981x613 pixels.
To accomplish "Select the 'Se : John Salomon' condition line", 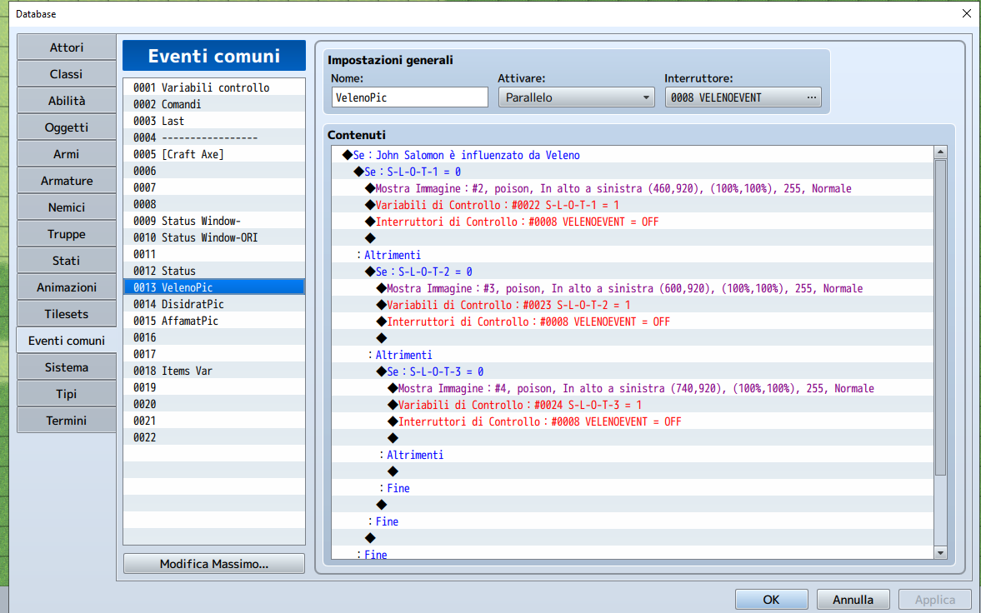I will pos(633,155).
